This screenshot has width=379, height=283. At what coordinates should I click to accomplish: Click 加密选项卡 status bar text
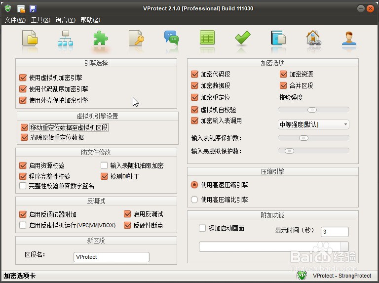[20, 276]
